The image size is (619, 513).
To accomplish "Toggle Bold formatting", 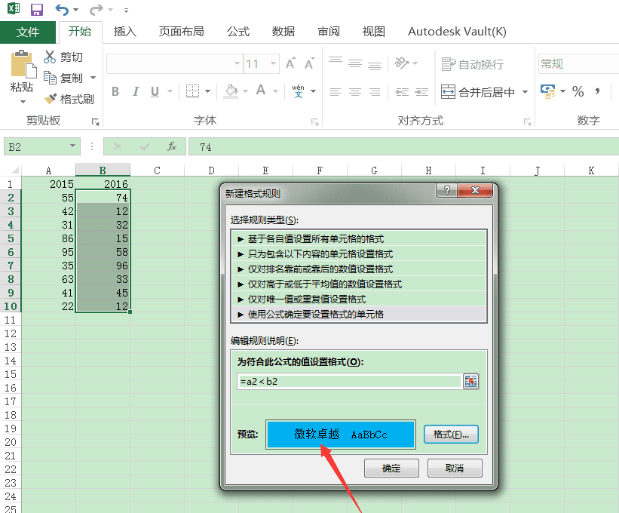I will coord(115,91).
